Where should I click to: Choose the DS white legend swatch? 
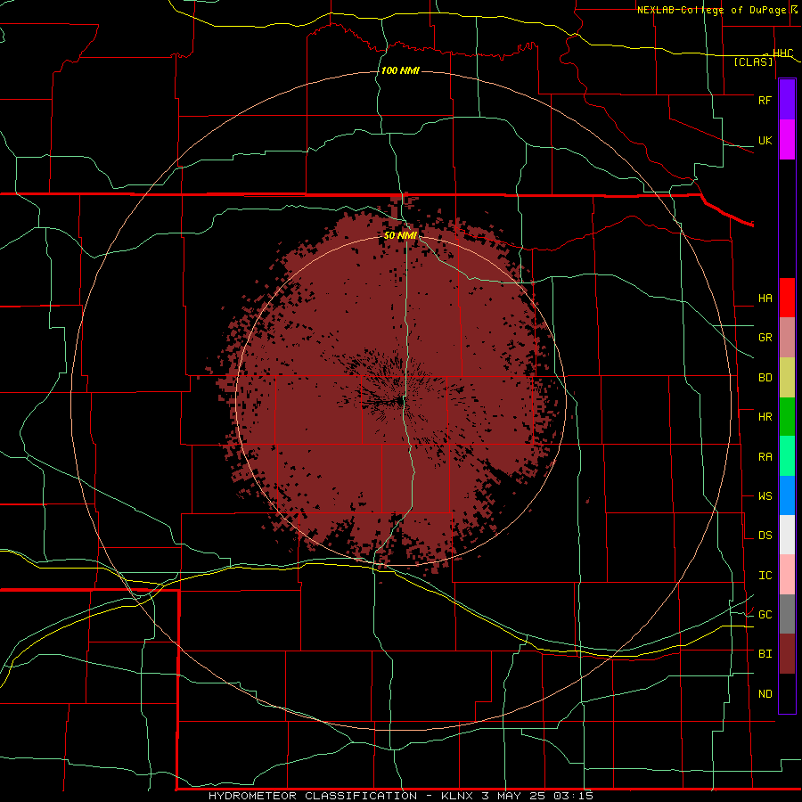click(x=787, y=535)
